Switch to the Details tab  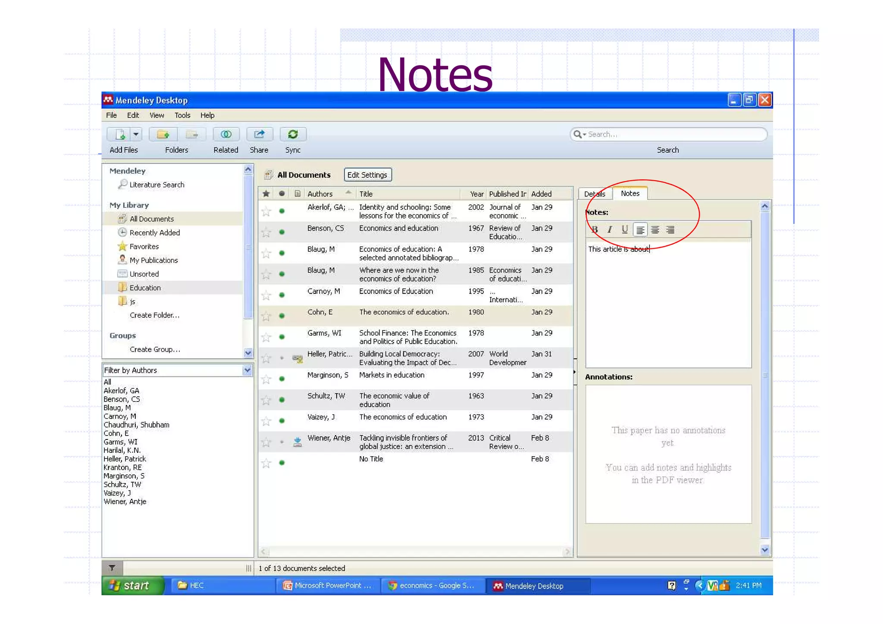click(x=595, y=194)
